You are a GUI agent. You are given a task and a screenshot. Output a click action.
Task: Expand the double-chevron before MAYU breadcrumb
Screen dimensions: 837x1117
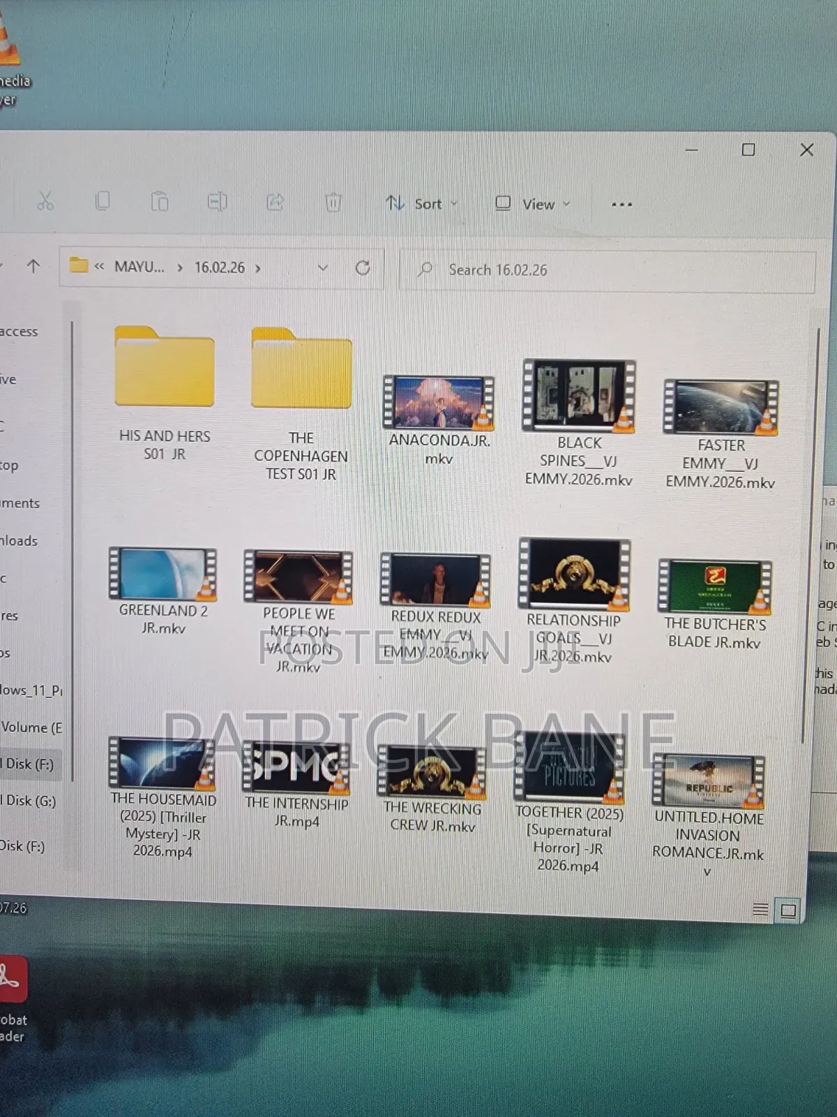pos(99,266)
